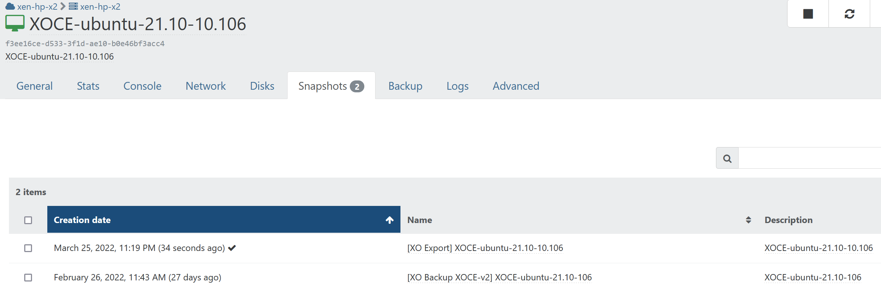Screen dimensions: 881x299
Task: Open the Advanced tab
Action: pos(516,86)
